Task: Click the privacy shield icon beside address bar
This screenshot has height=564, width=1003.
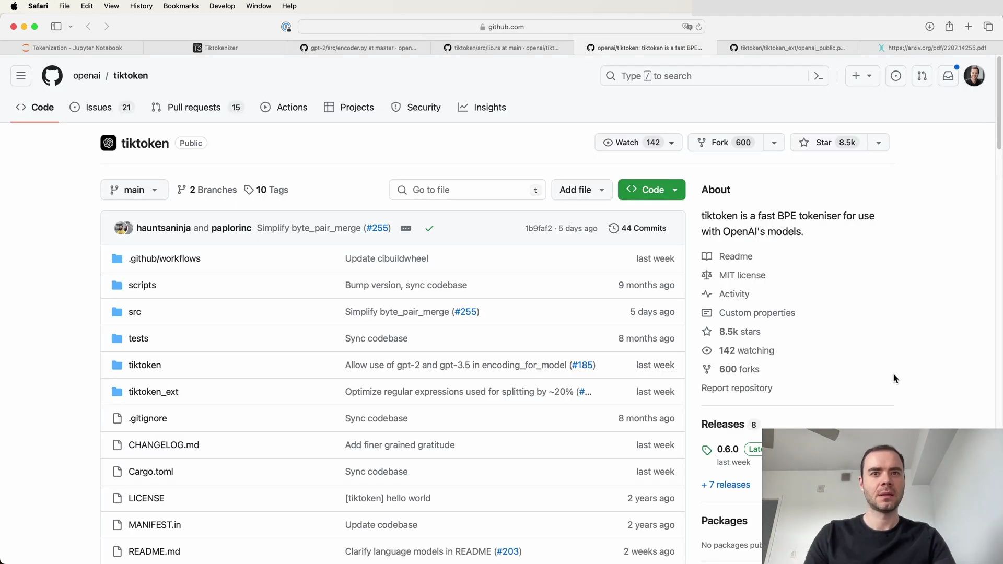Action: (x=286, y=27)
